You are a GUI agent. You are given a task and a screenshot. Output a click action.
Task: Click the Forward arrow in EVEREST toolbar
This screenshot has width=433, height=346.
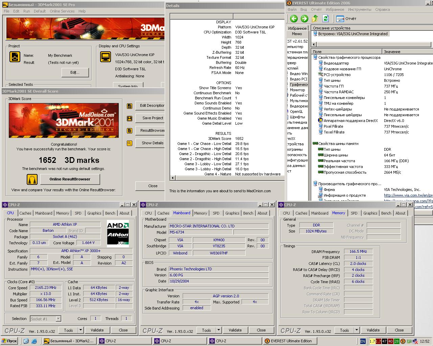[304, 19]
